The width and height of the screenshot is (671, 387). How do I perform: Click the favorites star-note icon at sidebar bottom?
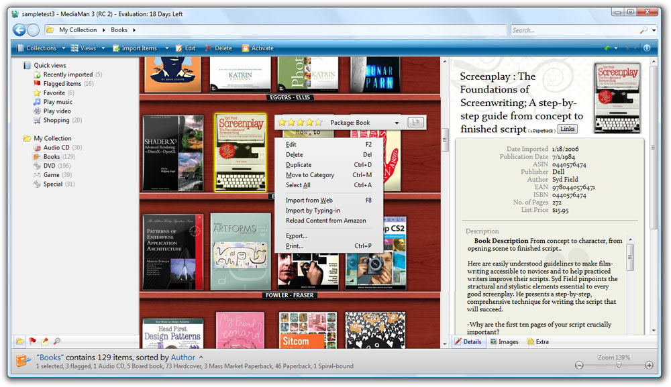coord(44,341)
